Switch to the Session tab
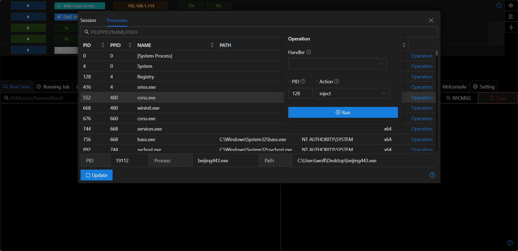The width and height of the screenshot is (518, 251). 88,20
